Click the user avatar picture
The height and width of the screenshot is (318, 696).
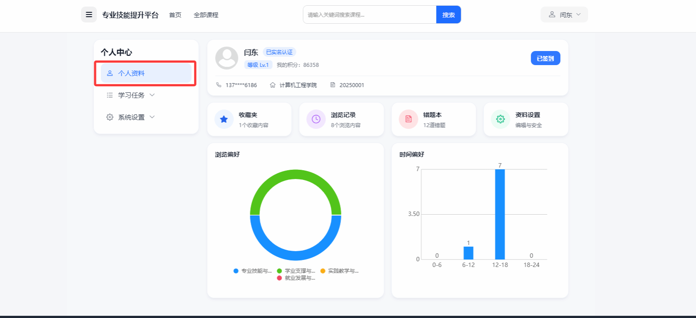[226, 58]
